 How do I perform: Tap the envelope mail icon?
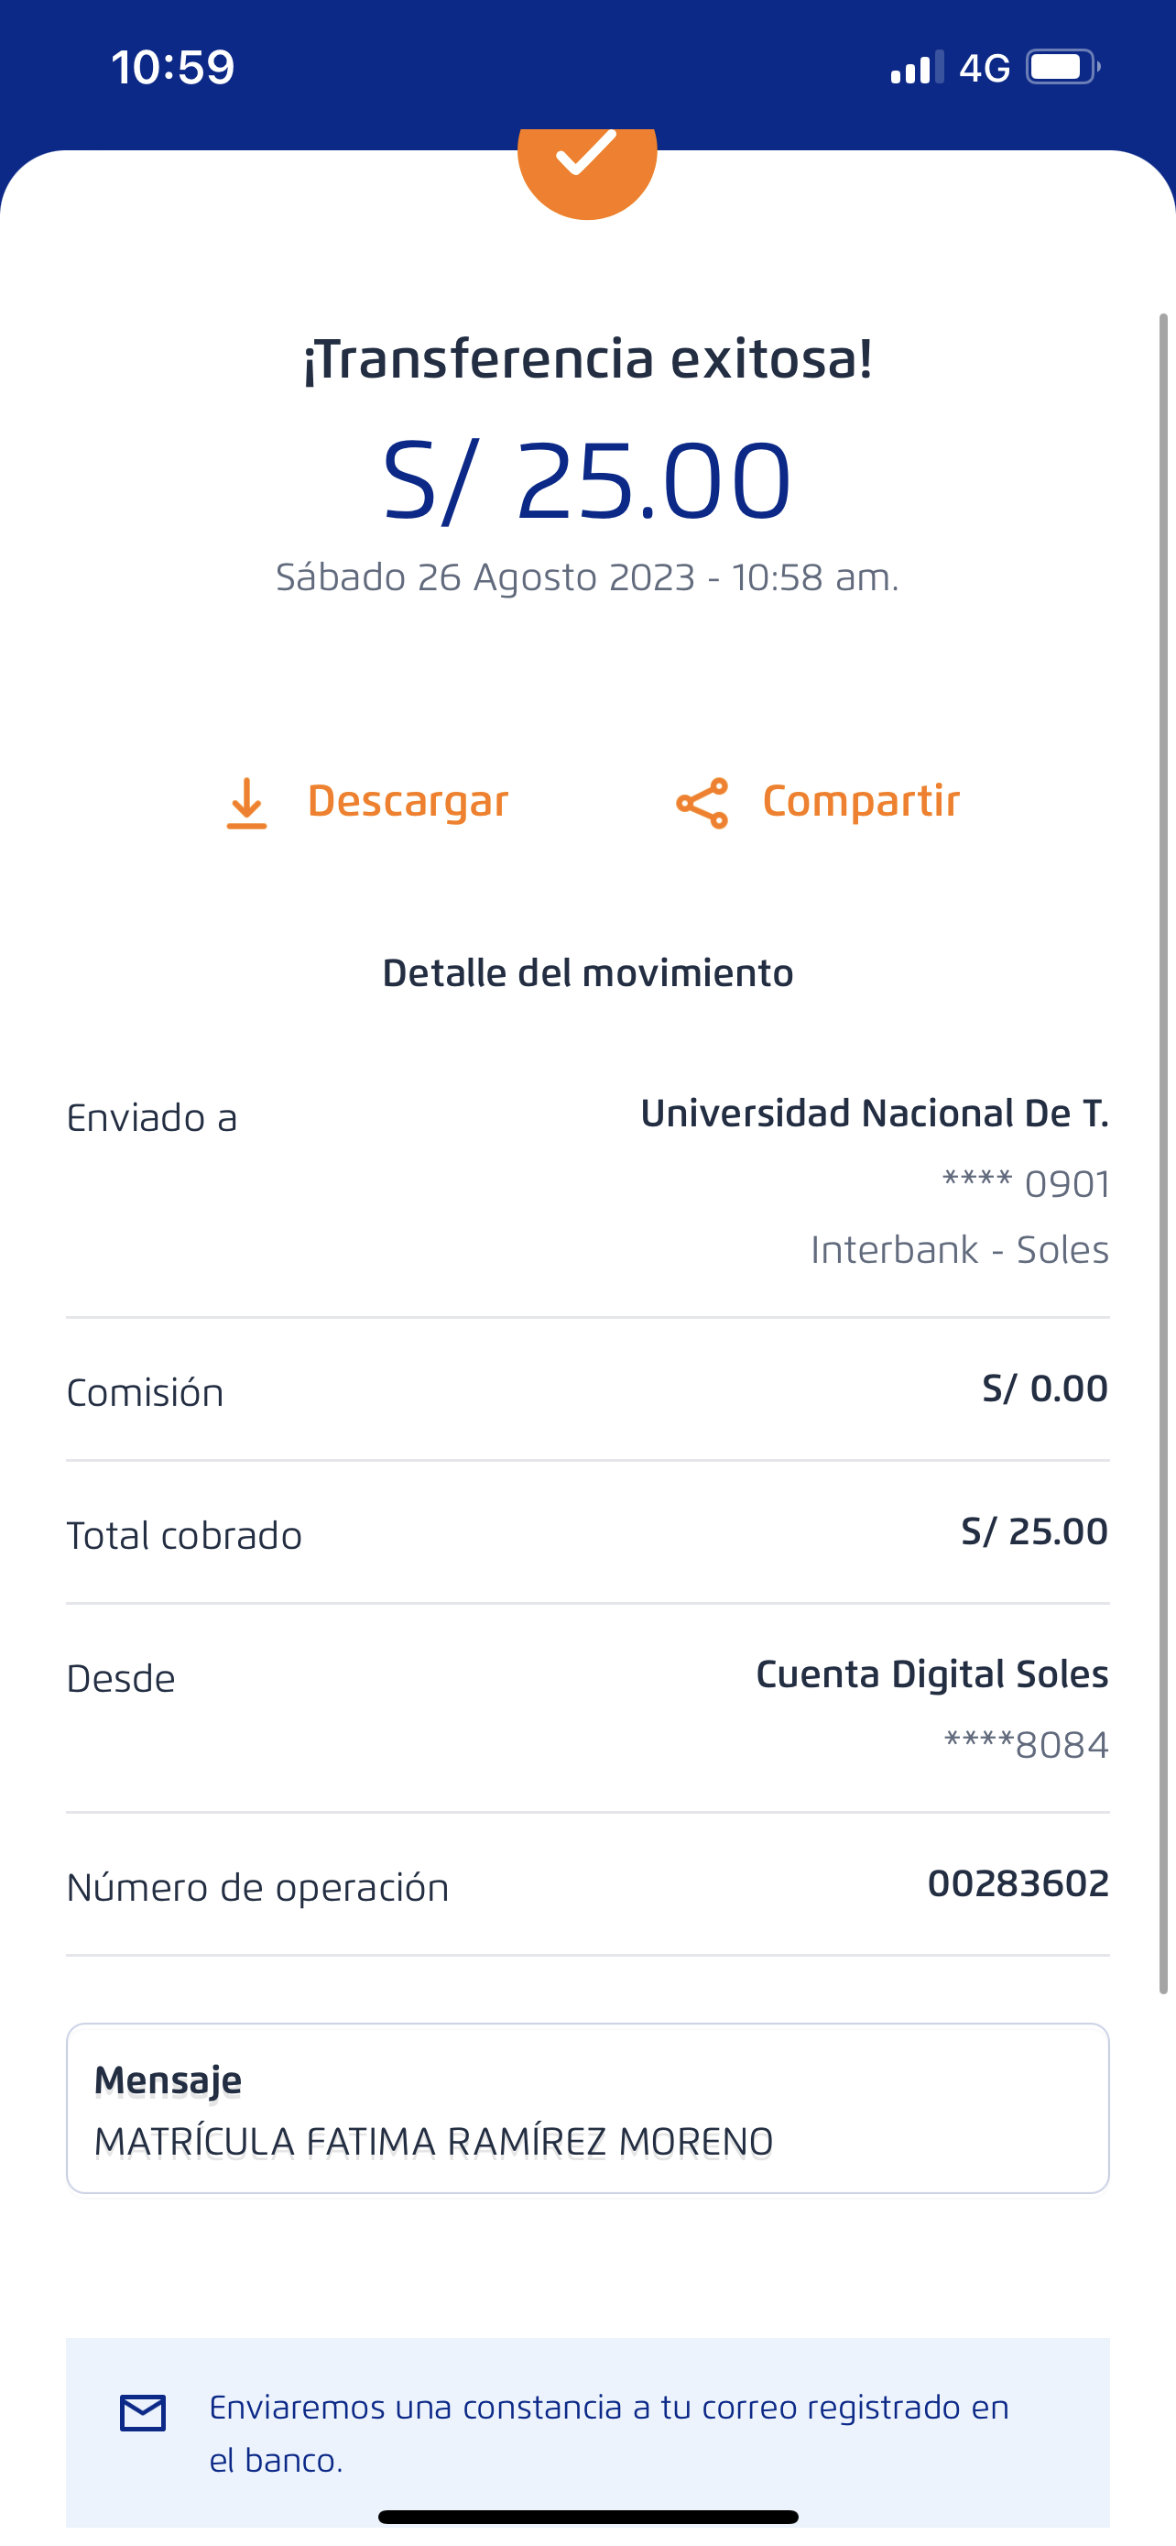click(x=143, y=2412)
